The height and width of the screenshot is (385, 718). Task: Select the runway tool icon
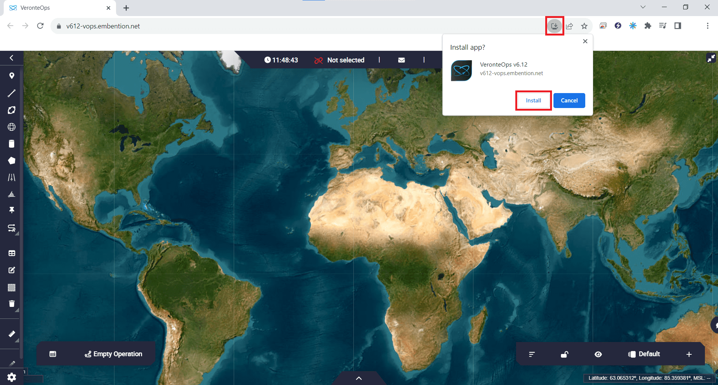12,177
